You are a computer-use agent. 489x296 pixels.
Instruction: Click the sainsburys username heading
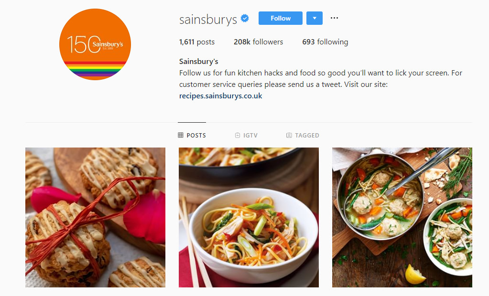[x=208, y=20]
